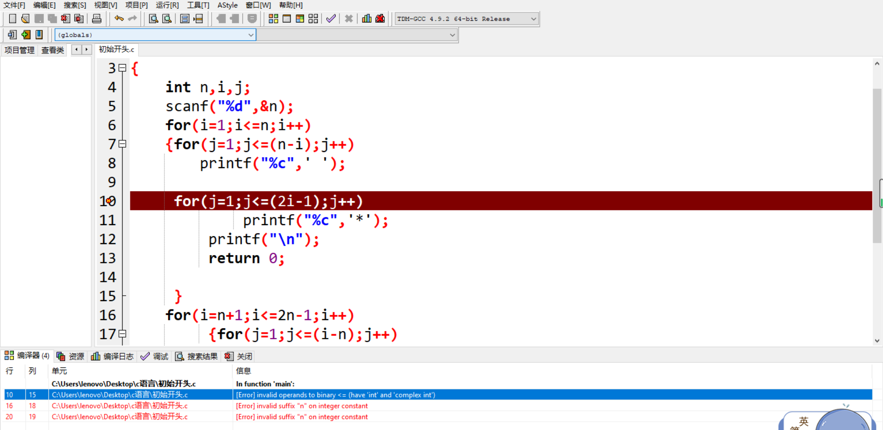Open the profile analysis chart icon
This screenshot has height=430, width=883.
[367, 19]
